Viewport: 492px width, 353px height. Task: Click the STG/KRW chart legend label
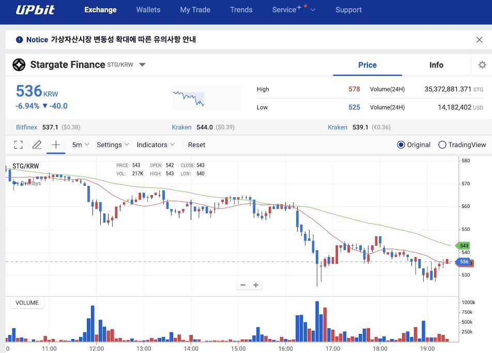(26, 166)
